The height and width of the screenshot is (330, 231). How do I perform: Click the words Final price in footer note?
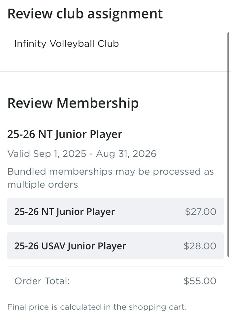coord(27,307)
